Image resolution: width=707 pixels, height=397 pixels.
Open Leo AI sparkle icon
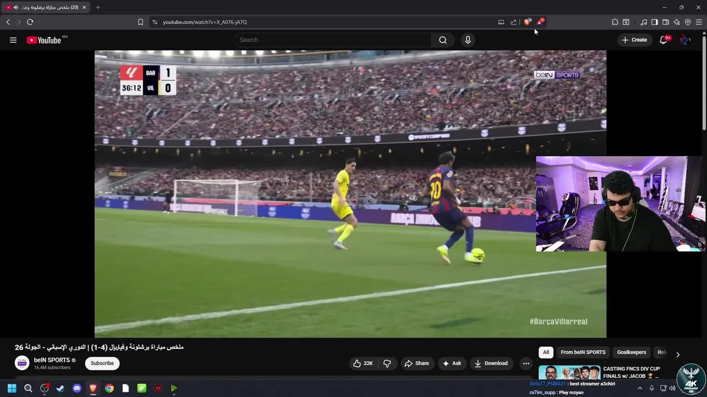677,22
